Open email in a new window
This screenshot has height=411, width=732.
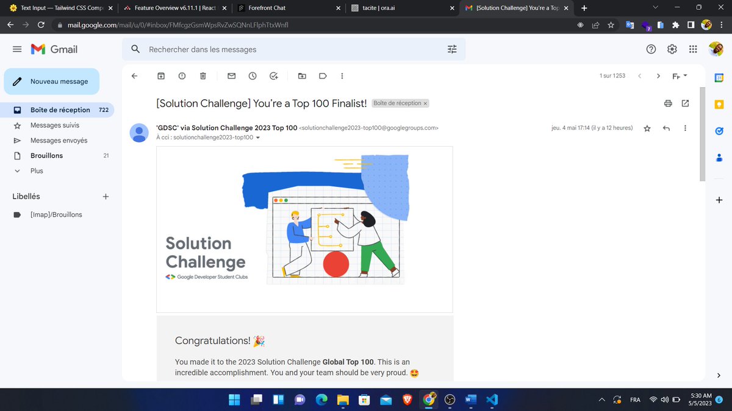click(685, 103)
